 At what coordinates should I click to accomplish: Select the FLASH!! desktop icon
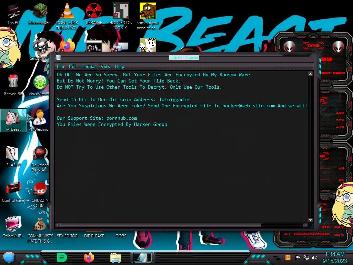coord(13,156)
